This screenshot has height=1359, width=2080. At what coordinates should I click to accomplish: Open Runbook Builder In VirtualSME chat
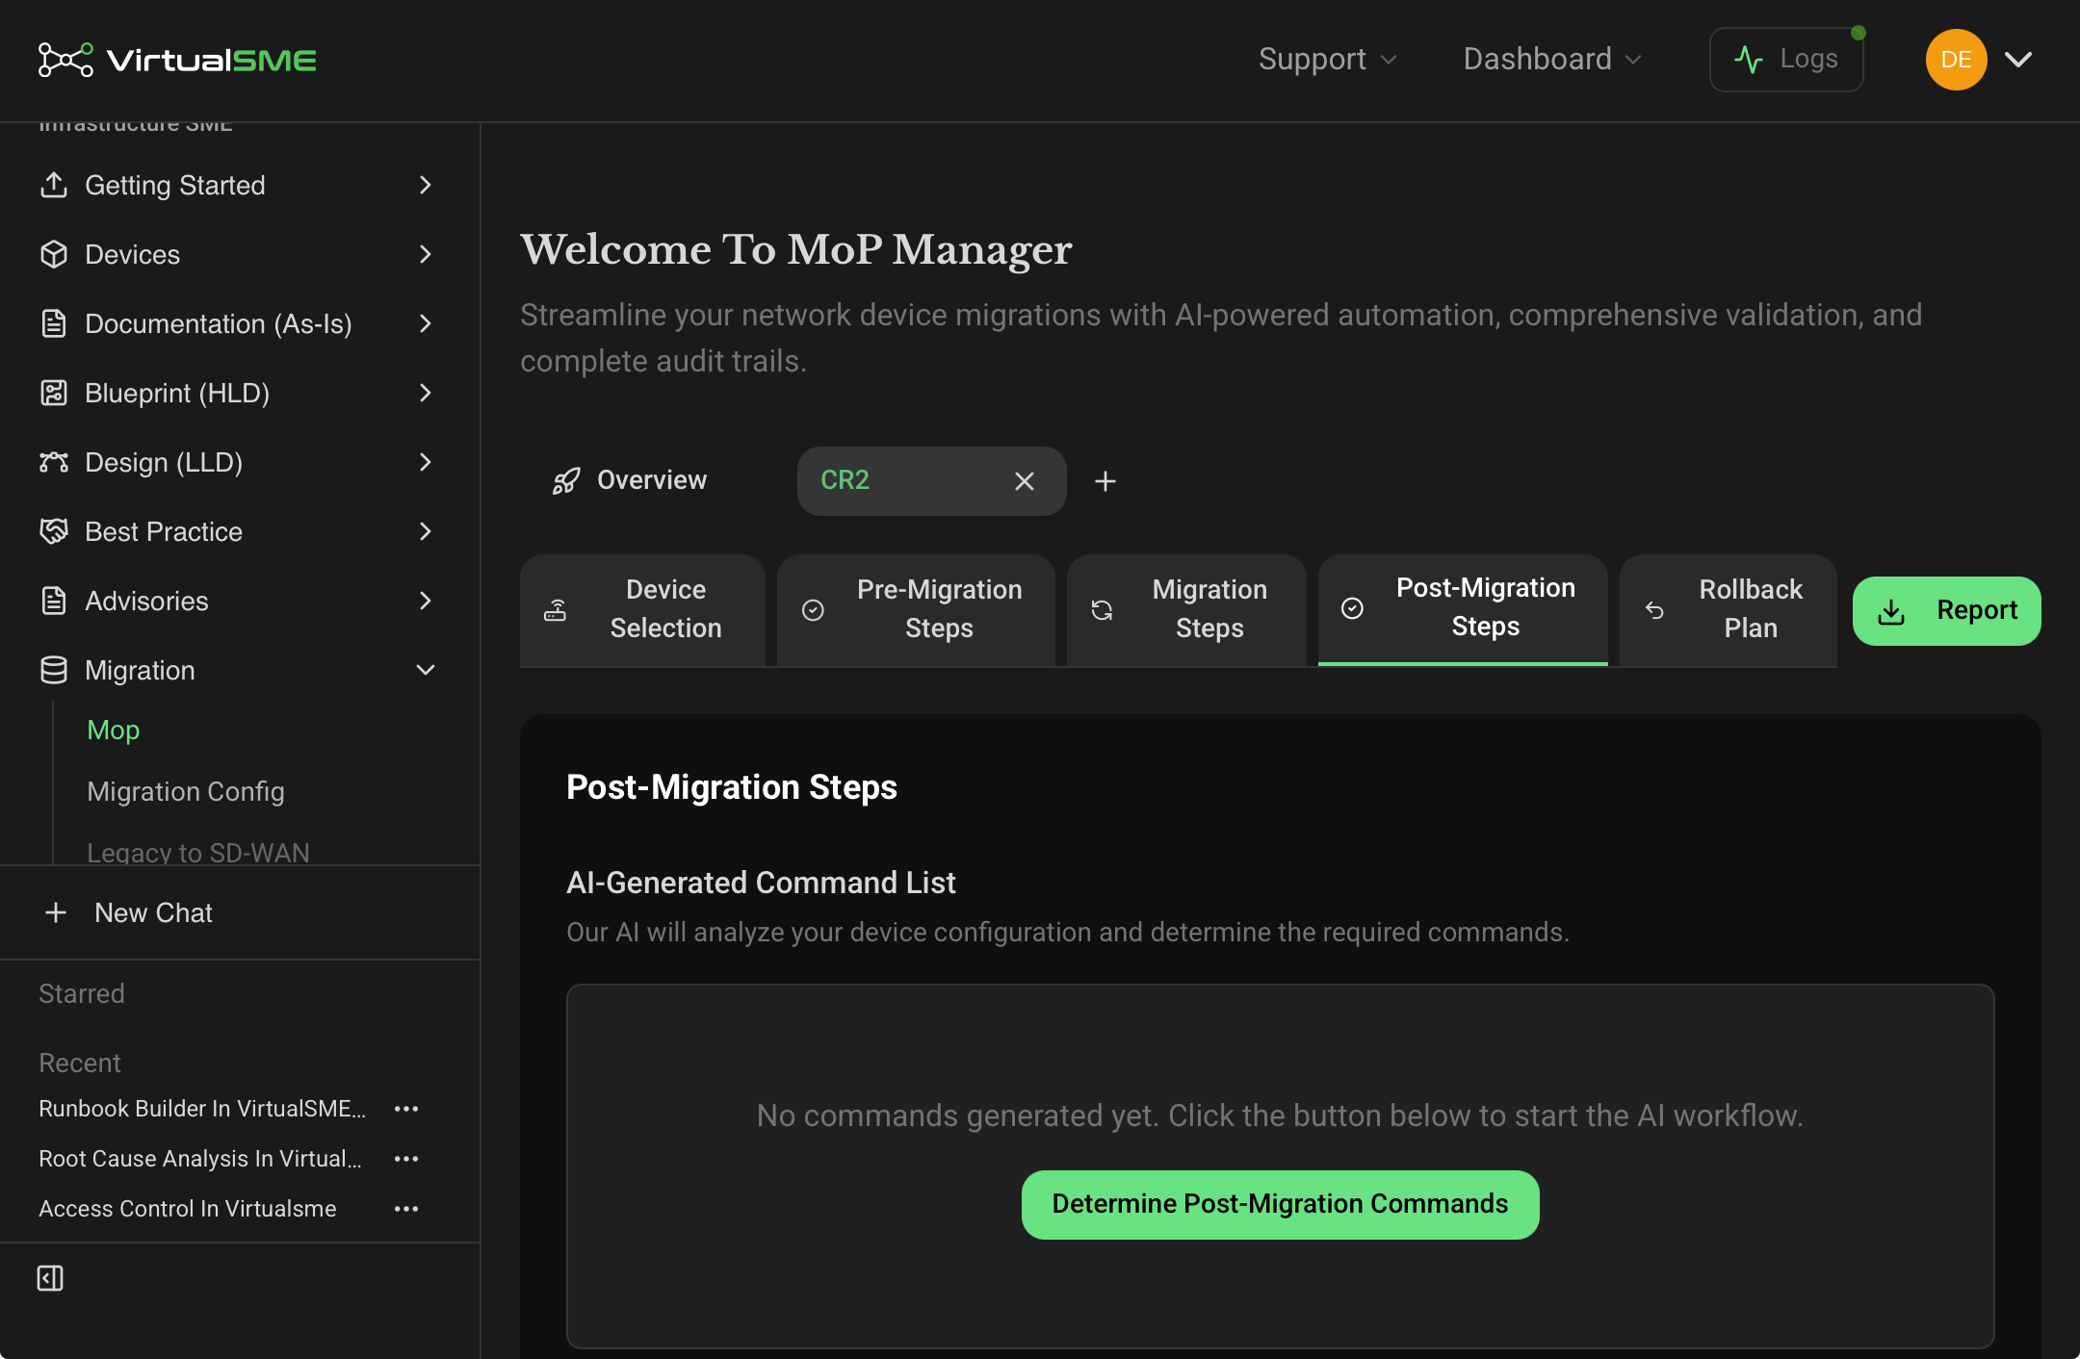pos(202,1109)
